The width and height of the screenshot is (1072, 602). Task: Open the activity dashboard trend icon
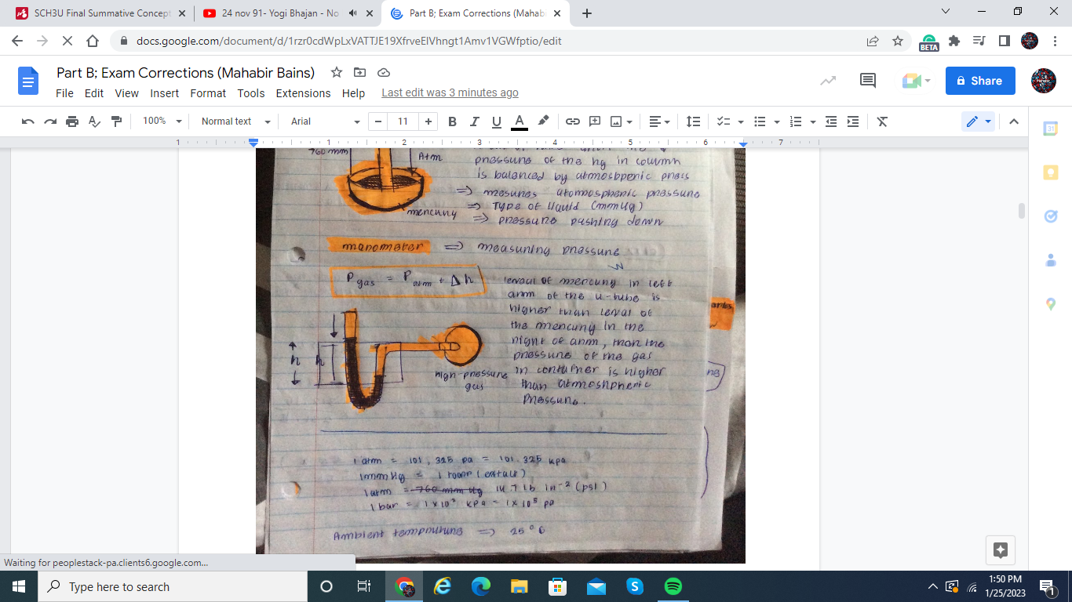click(x=828, y=81)
